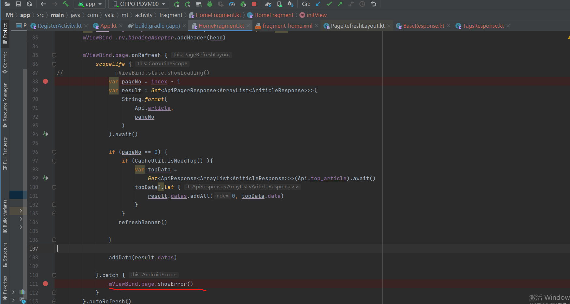Stop the running app (red square icon)
This screenshot has height=304, width=570.
tap(254, 4)
